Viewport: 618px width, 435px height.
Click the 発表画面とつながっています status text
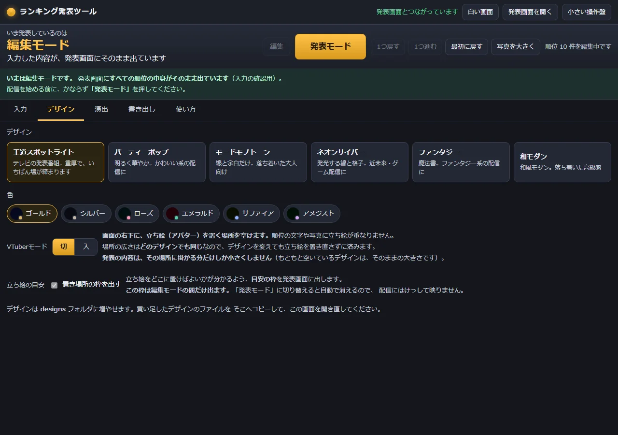417,12
